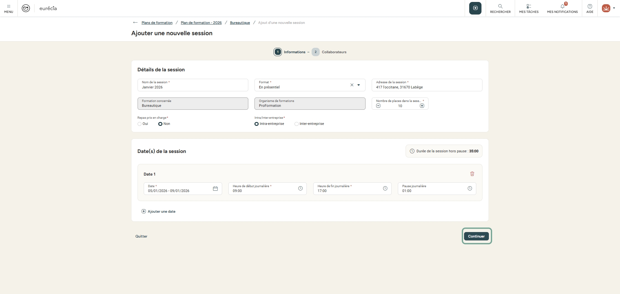The image size is (620, 294).
Task: Click the plus quick-add icon in header
Action: (x=475, y=8)
